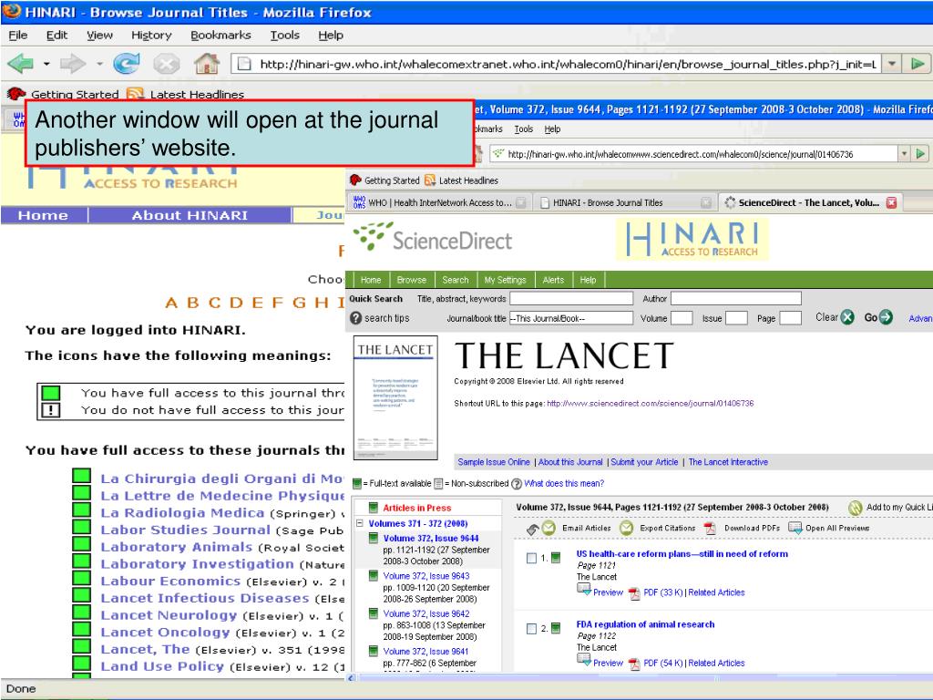This screenshot has height=700, width=933.
Task: Click the Clear button icon in Quick Search
Action: (x=848, y=317)
